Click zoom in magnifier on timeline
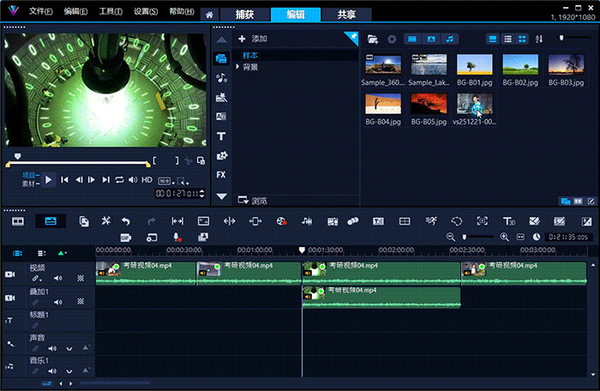 pyautogui.click(x=504, y=237)
